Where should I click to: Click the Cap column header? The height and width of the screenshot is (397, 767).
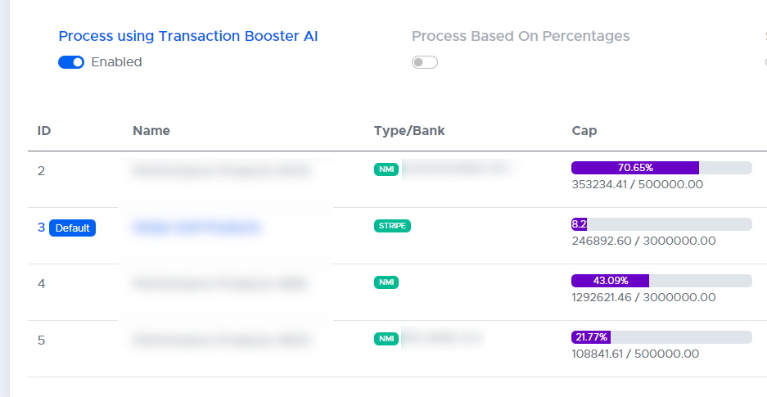[584, 131]
